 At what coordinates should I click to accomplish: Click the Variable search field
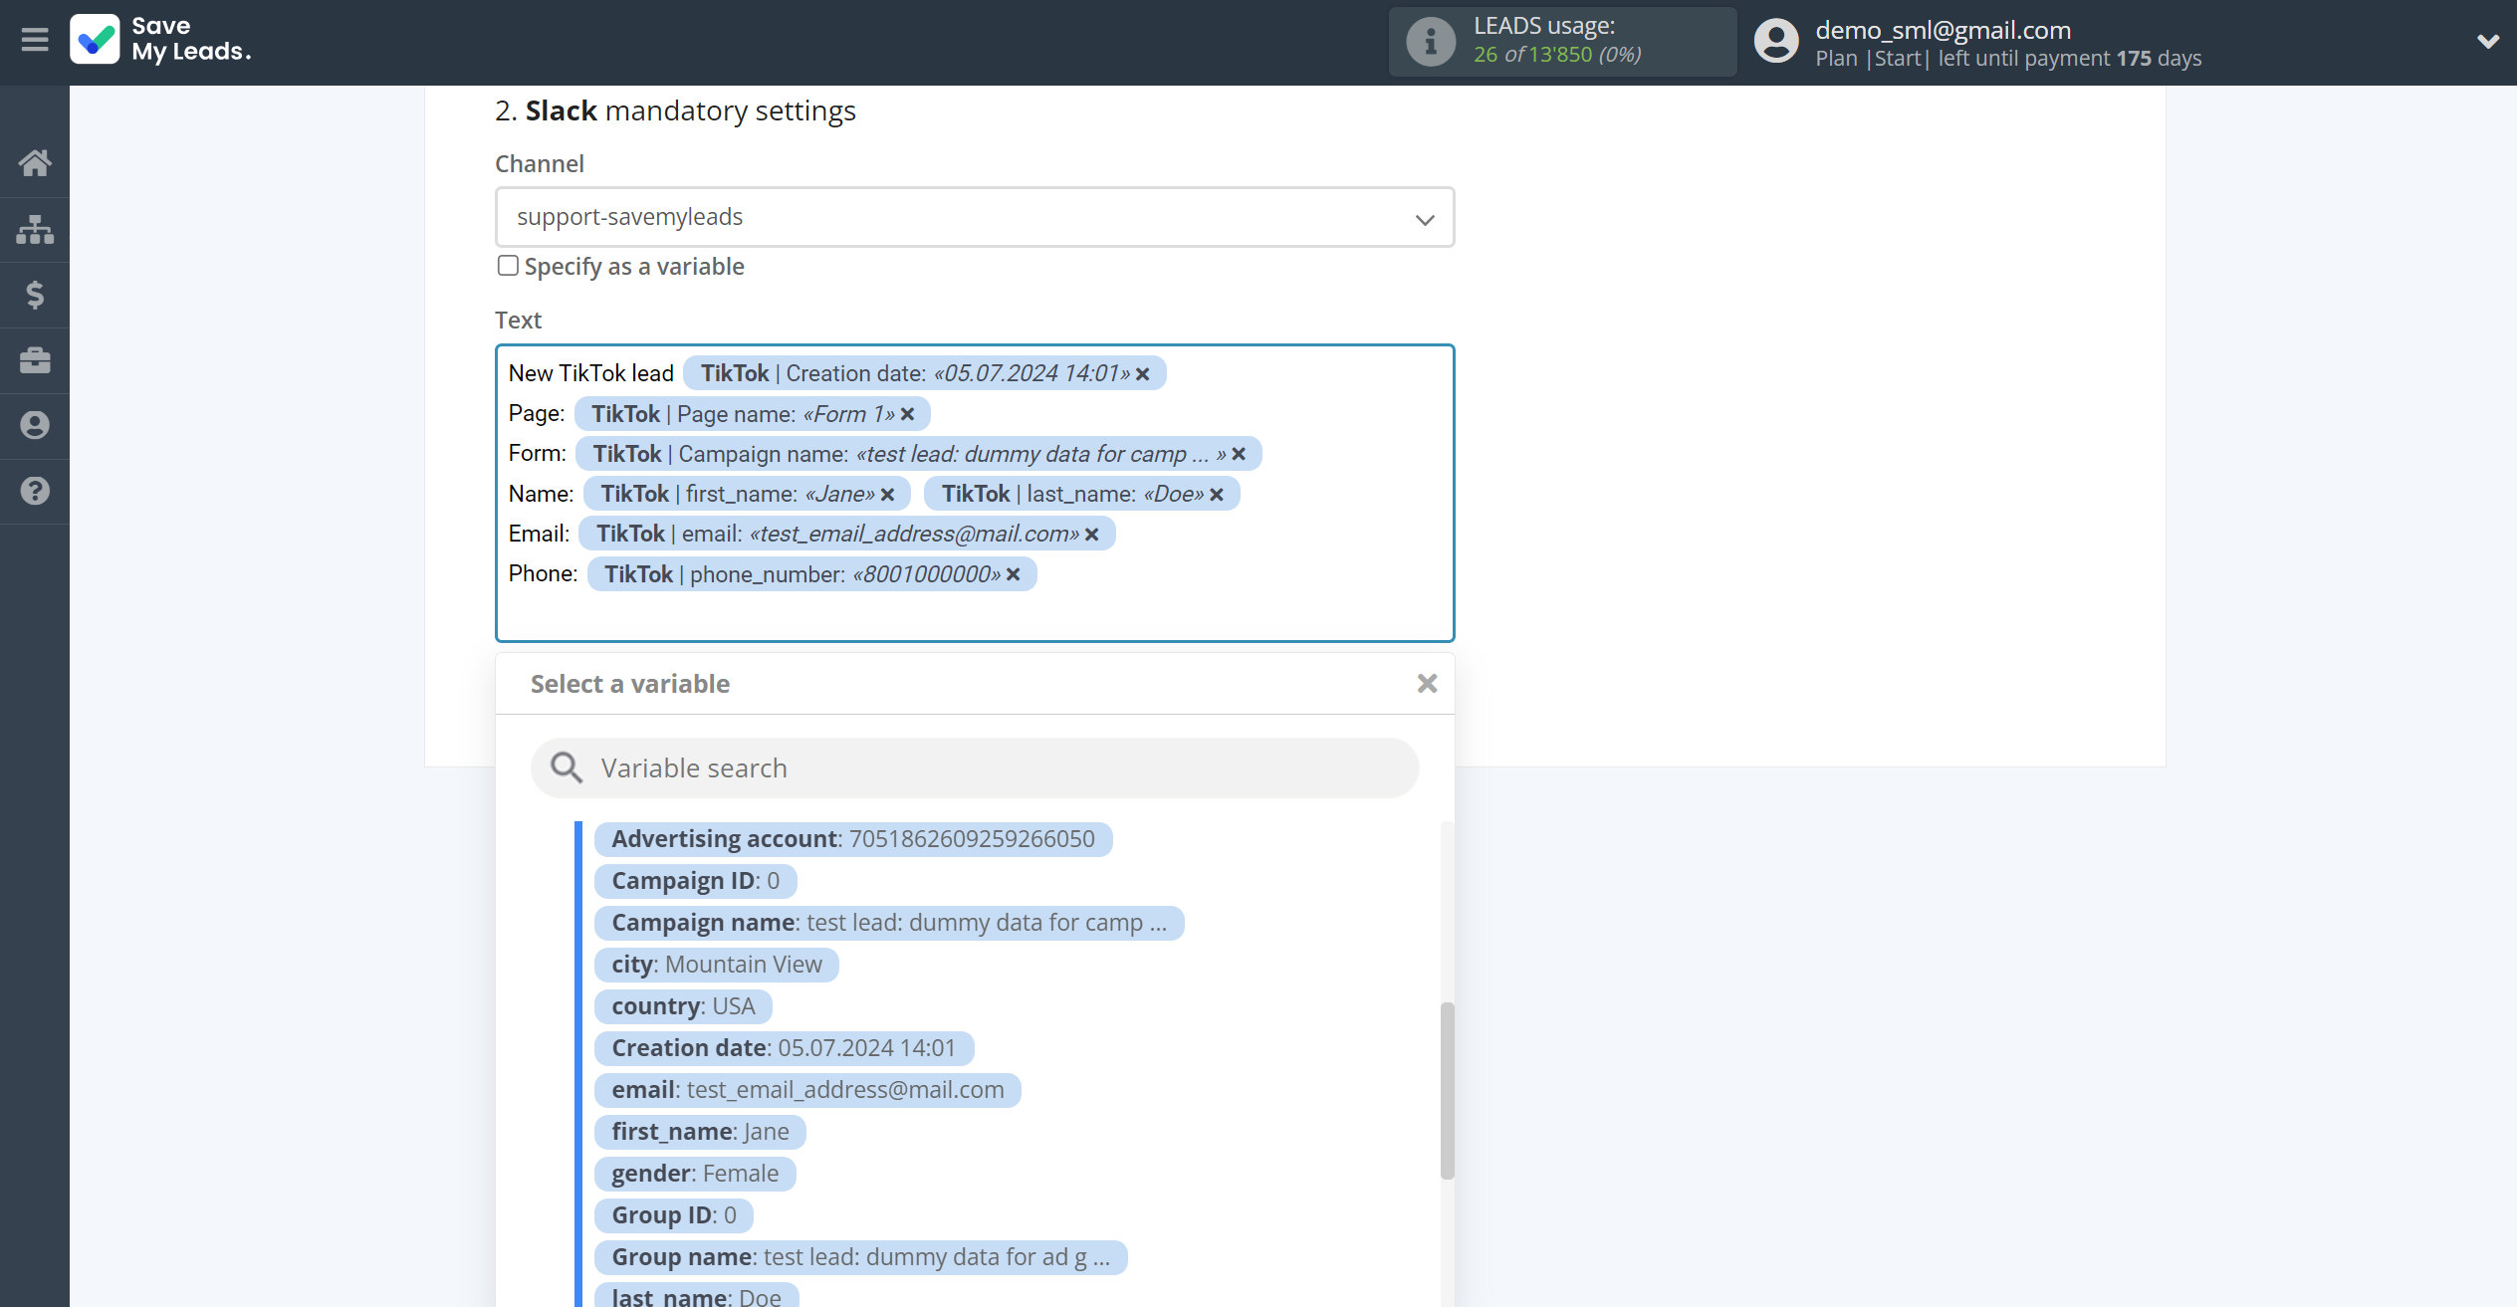coord(975,767)
